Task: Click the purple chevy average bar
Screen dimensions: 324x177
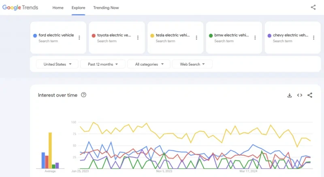Action: tap(57, 165)
